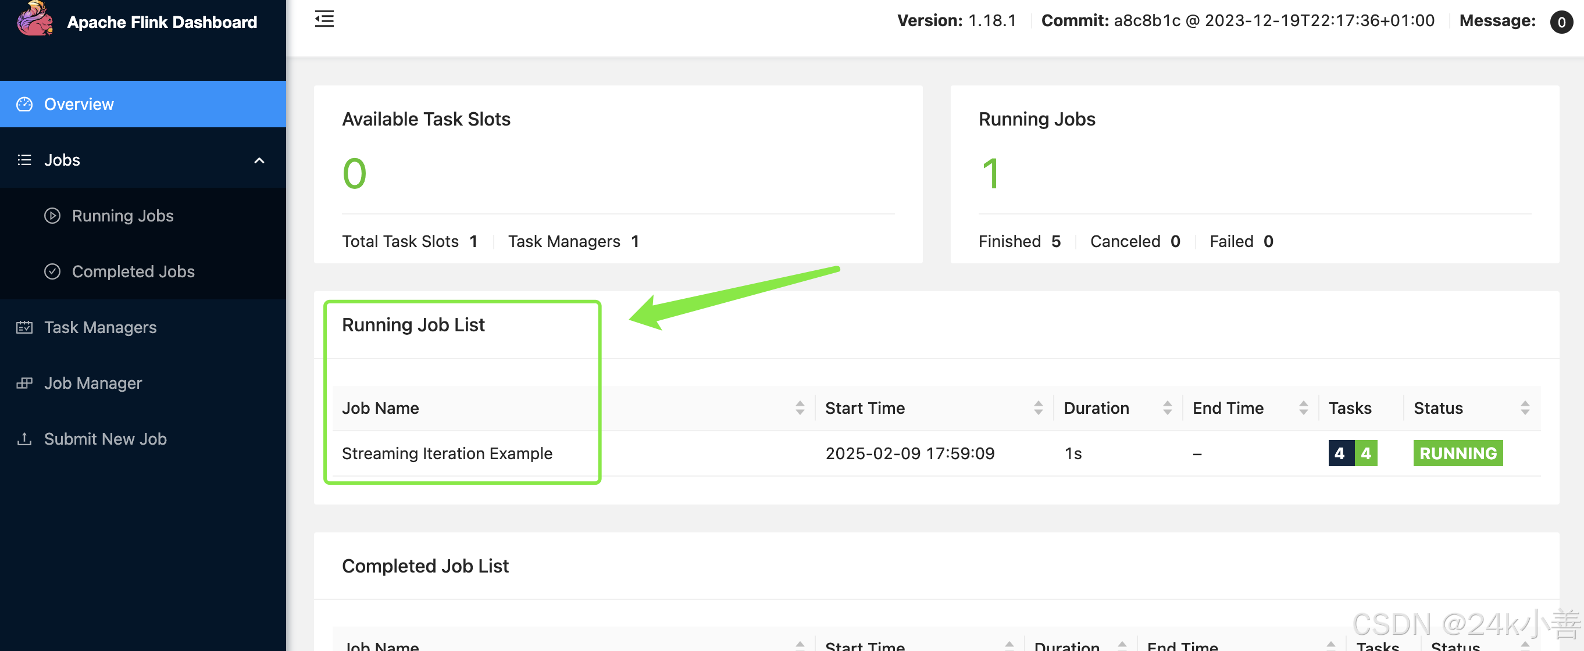Open the Streaming Iteration Example job

[x=447, y=454]
